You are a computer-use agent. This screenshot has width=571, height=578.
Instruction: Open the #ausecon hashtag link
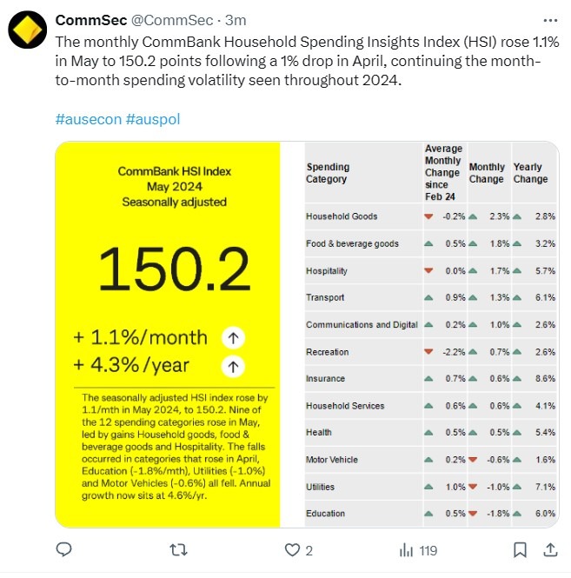pos(88,119)
